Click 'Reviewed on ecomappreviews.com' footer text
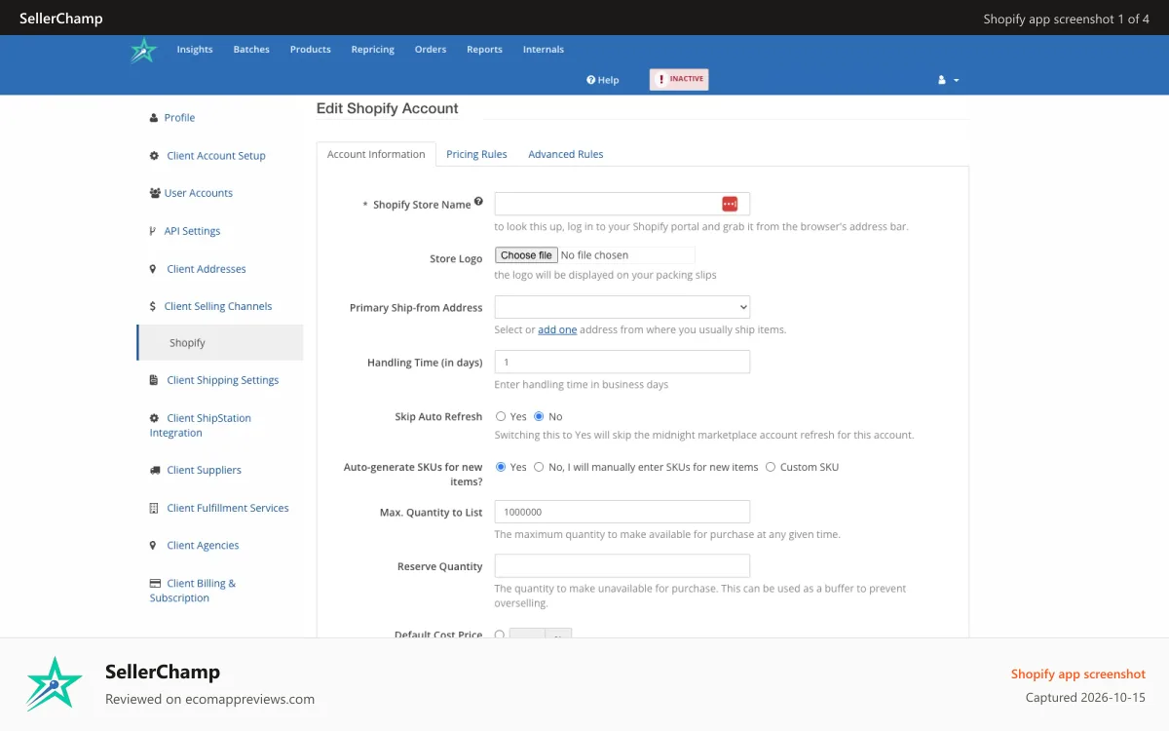This screenshot has width=1169, height=731. click(x=209, y=699)
